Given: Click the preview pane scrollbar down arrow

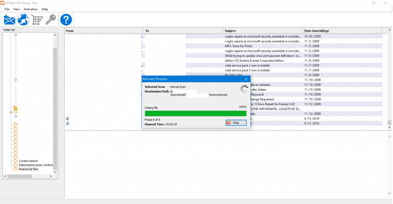Looking at the screenshot, I should (389, 193).
